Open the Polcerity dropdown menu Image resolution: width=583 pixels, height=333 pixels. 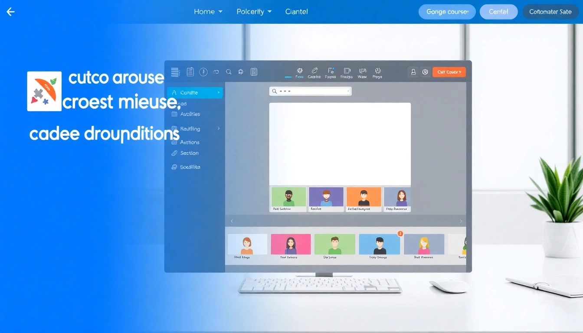[254, 12]
